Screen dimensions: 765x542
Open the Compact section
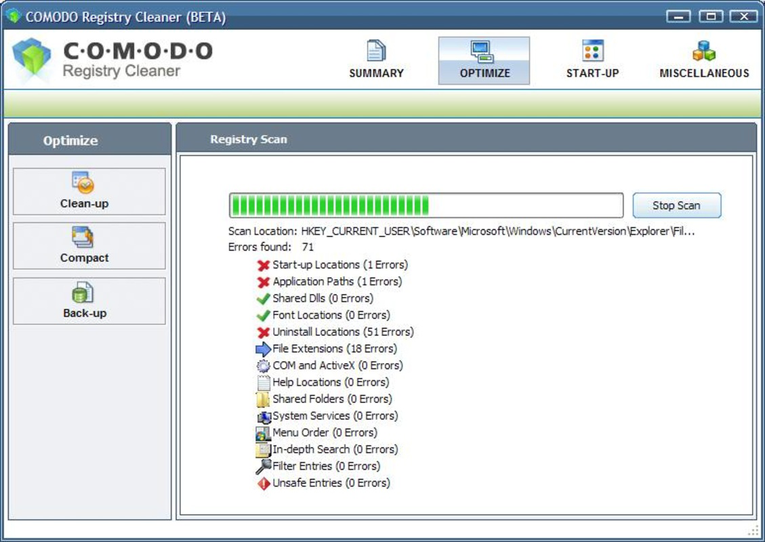[x=89, y=246]
